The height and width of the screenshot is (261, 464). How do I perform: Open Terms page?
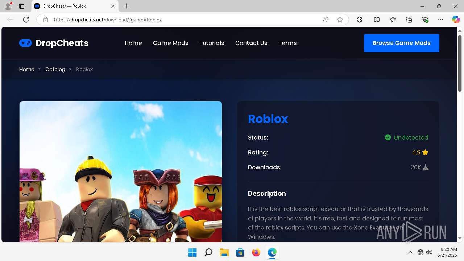[287, 43]
